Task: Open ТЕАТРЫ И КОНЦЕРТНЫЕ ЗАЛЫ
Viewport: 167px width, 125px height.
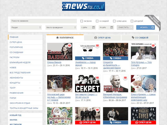Action: tap(25, 108)
